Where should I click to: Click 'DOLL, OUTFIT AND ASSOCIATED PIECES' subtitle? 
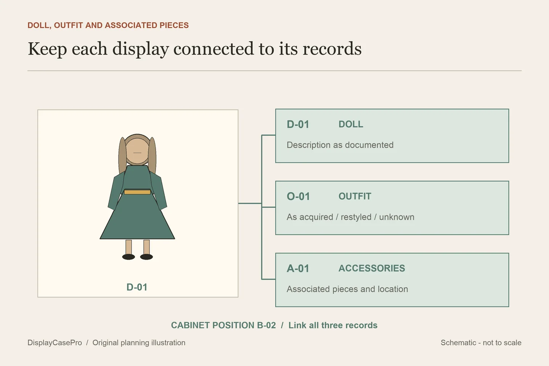tap(108, 25)
